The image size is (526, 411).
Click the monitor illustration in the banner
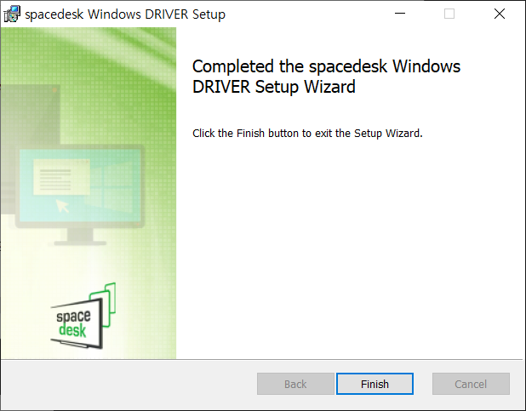coord(80,195)
